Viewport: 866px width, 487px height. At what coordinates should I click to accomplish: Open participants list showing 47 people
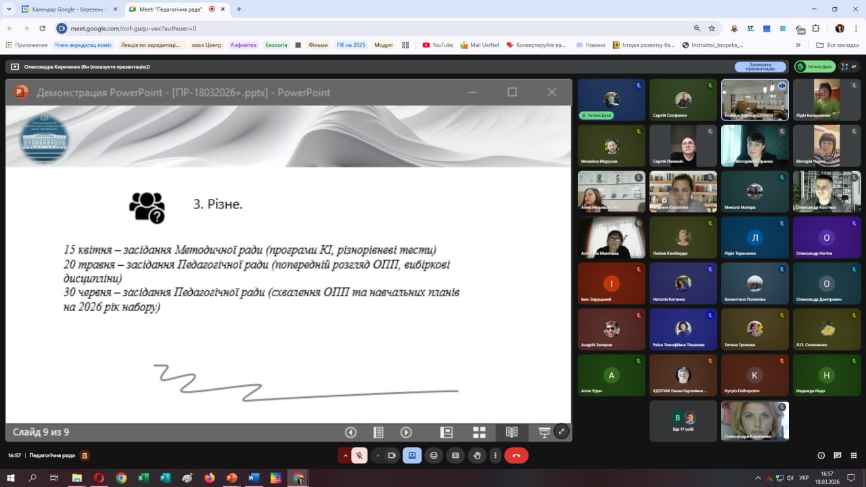(x=848, y=67)
